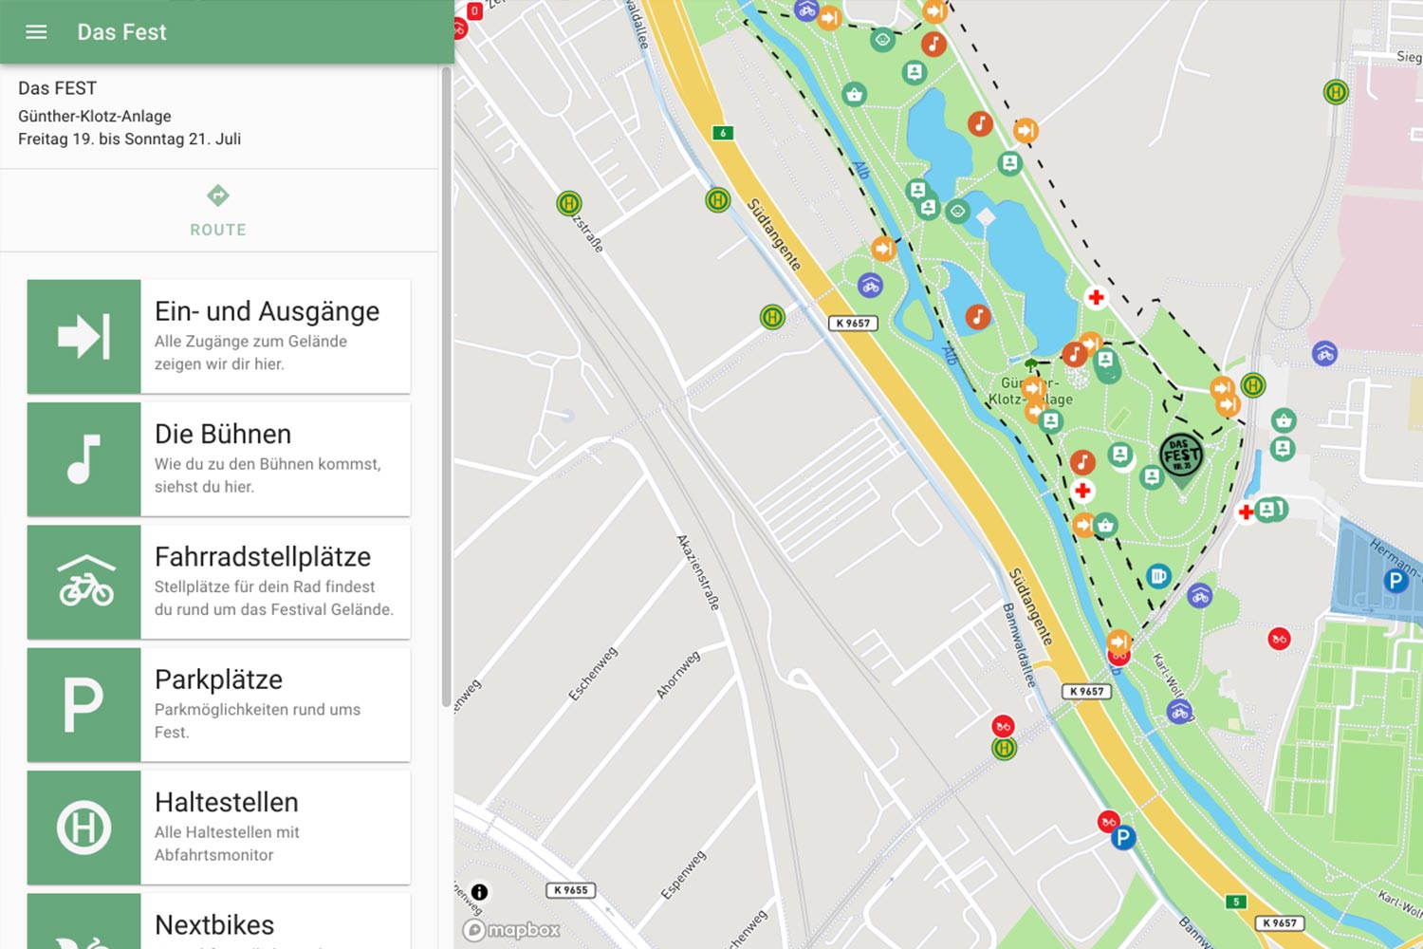Click basket marker next to the orange entrance
The width and height of the screenshot is (1423, 949).
[x=1105, y=525]
